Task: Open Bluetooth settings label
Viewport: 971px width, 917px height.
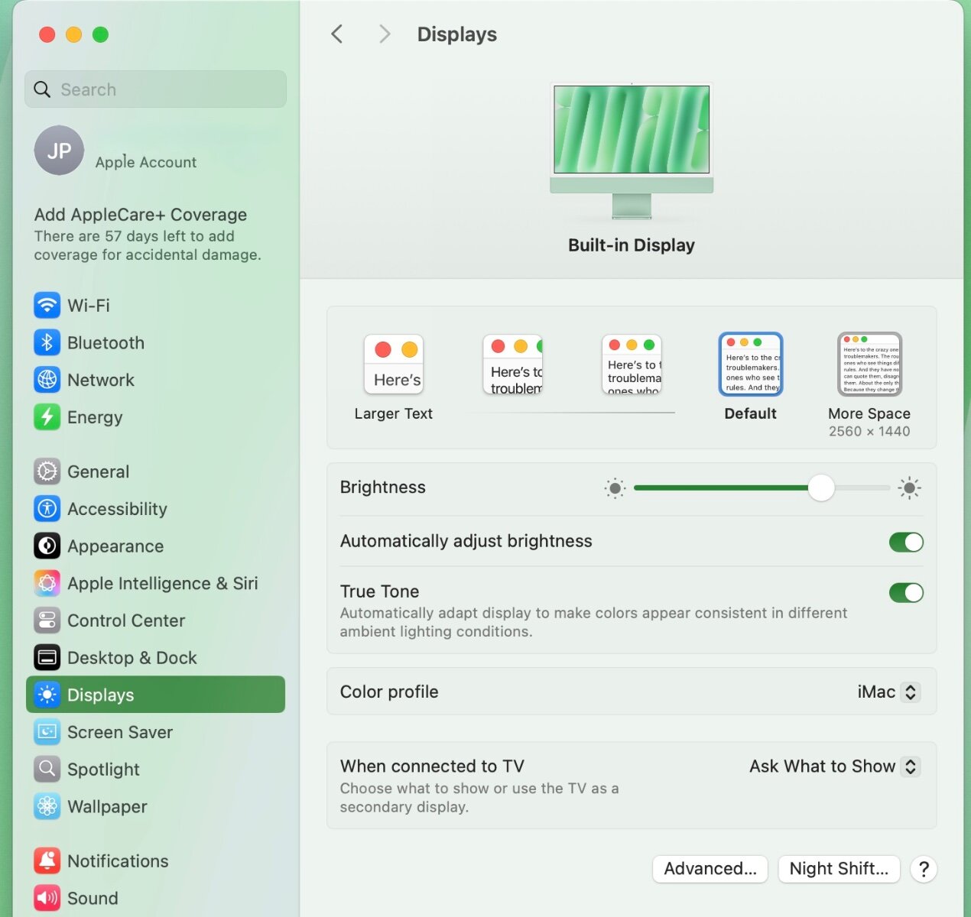Action: point(106,342)
